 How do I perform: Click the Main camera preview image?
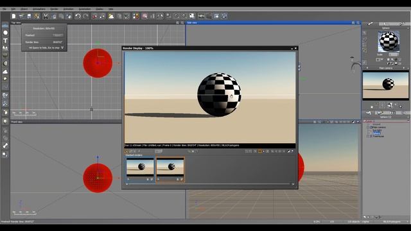pyautogui.click(x=385, y=85)
